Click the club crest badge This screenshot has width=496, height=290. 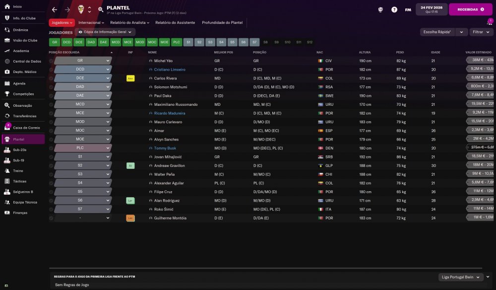[81, 9]
